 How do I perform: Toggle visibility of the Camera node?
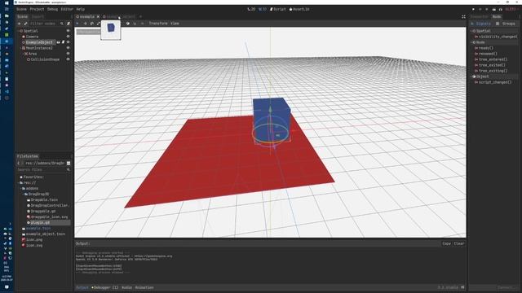click(68, 37)
